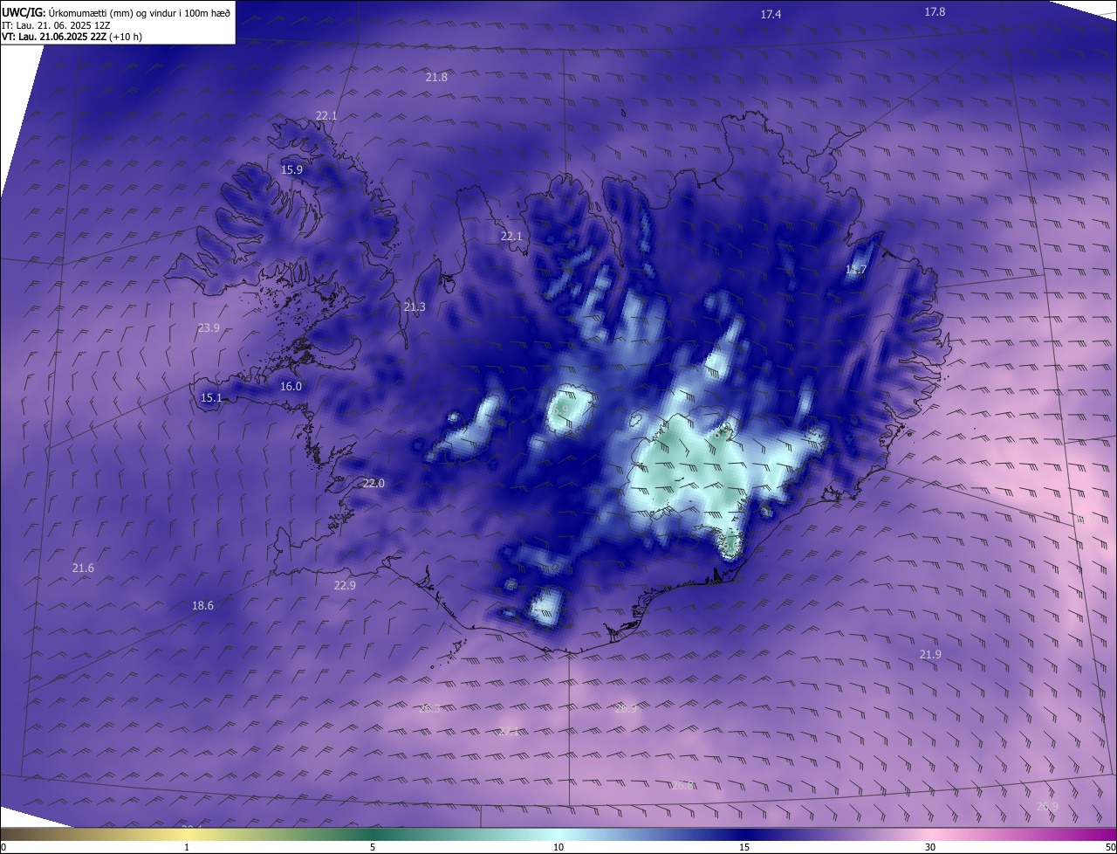Click the 17.4 value label
The image size is (1117, 854).
pos(771,15)
